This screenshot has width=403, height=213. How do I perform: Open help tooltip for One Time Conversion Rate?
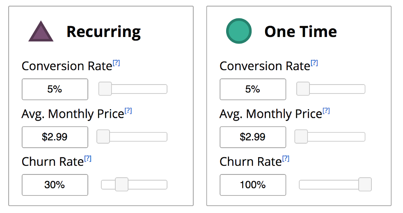(314, 63)
